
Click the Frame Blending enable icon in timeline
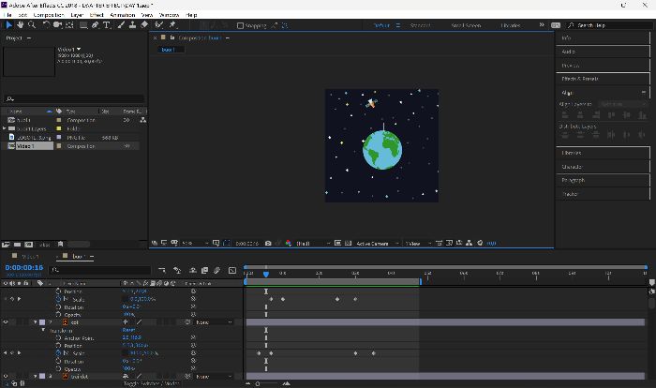click(204, 271)
